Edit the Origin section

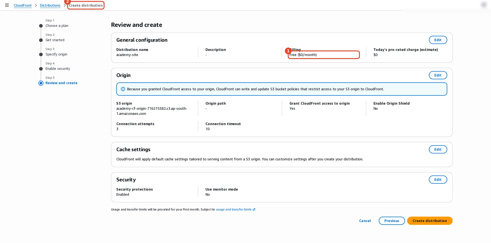click(x=438, y=75)
